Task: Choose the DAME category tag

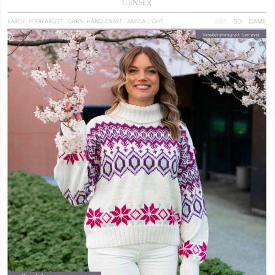Action: pos(257,21)
